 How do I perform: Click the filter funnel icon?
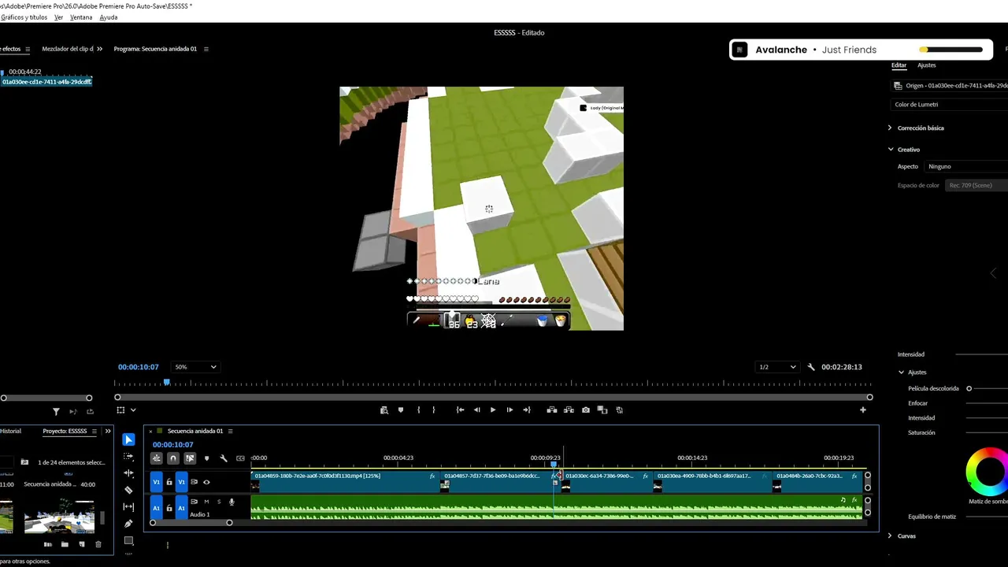click(56, 411)
